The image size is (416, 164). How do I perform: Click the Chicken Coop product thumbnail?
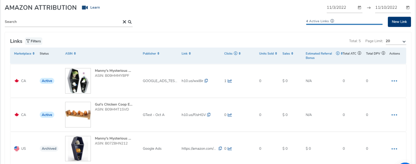coord(78,114)
